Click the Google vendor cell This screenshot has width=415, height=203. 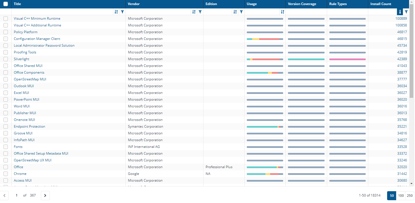pyautogui.click(x=134, y=174)
